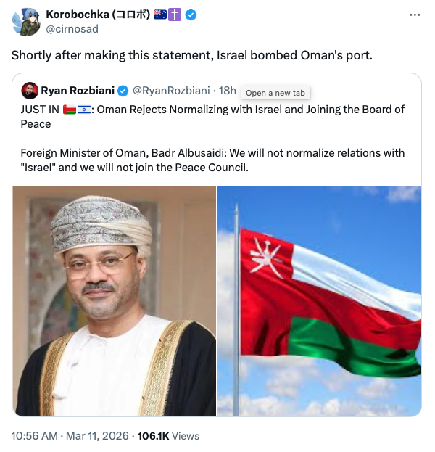Open the @cirnosad handle link
435x452 pixels.
[72, 30]
